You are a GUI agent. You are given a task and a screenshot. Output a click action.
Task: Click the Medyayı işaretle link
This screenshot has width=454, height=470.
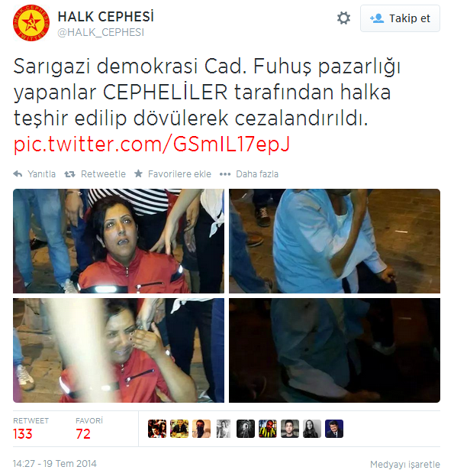pyautogui.click(x=405, y=464)
